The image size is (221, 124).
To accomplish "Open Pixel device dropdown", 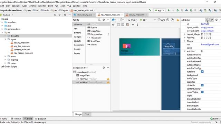I will [x=133, y=20].
